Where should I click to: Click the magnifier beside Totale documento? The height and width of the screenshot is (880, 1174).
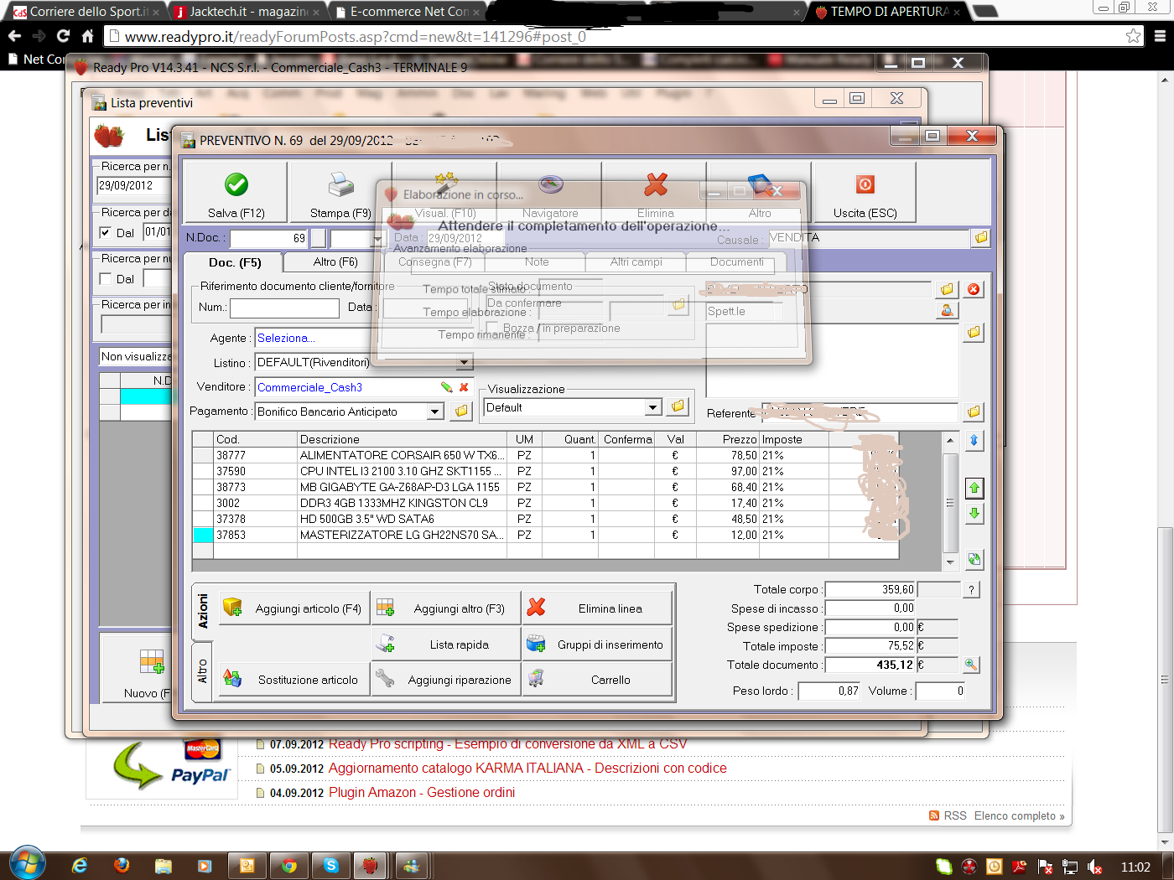tap(970, 665)
